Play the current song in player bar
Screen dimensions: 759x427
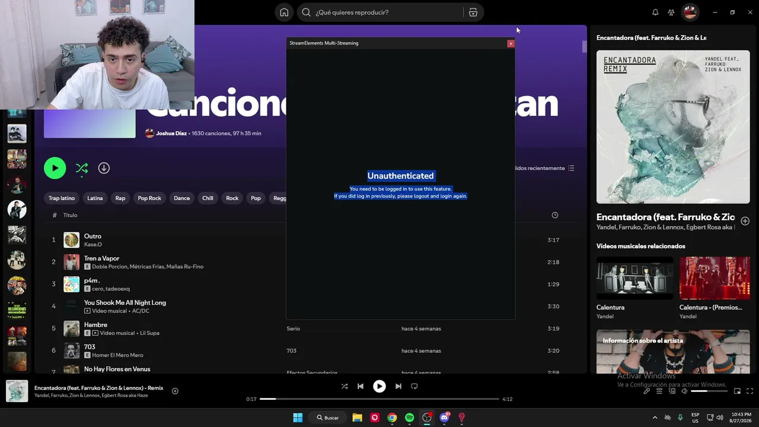(379, 386)
